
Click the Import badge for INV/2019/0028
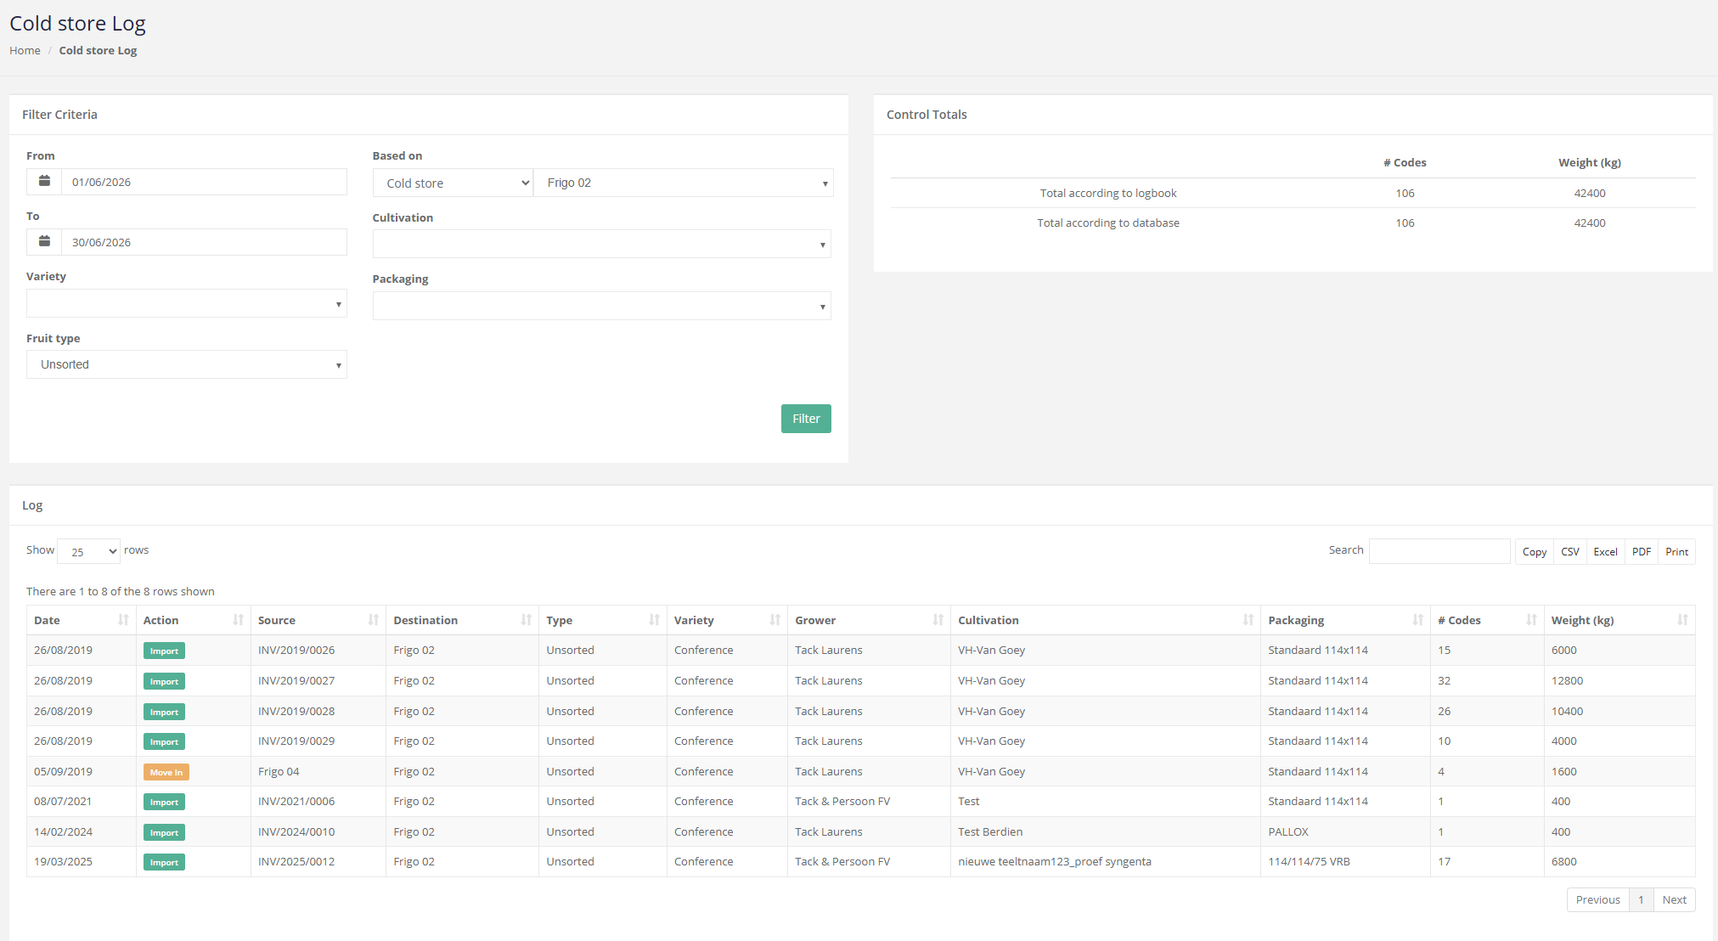[x=164, y=712]
